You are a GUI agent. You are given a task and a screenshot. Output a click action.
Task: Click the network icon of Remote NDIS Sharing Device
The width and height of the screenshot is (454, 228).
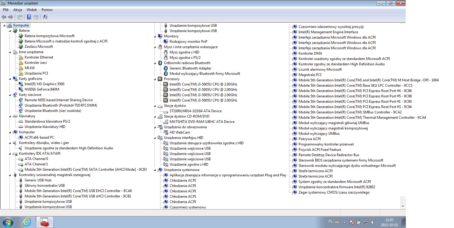[x=21, y=100]
